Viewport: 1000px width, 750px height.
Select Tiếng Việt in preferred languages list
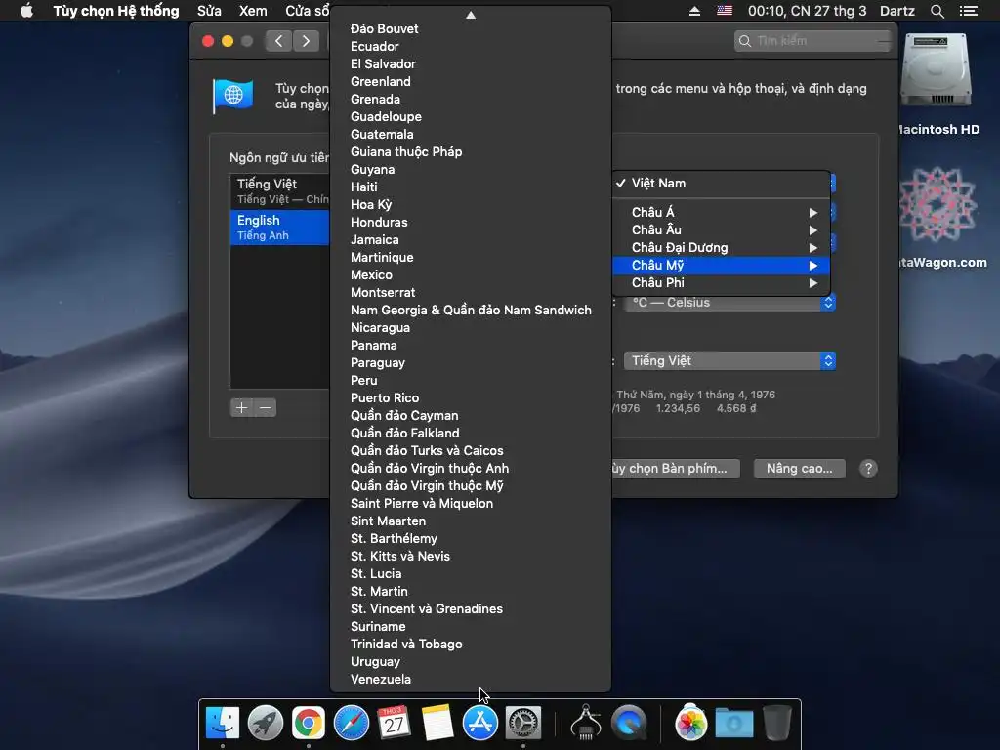tap(279, 190)
